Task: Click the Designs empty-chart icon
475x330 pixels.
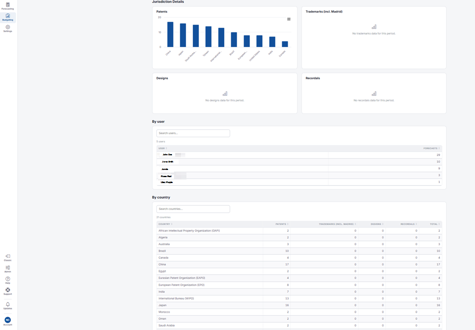Action: pos(224,94)
